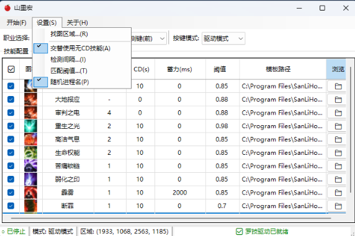Uncheck the 审判之电 row checkbox
Viewport: 355px width, 236px height.
[x=11, y=113]
